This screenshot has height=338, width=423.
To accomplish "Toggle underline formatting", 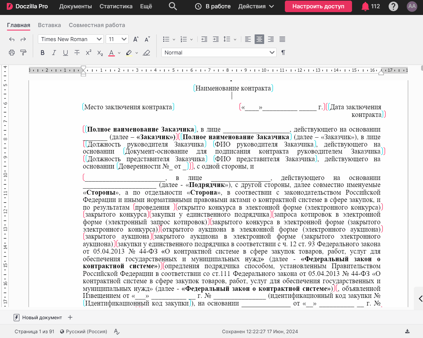I will (66, 53).
